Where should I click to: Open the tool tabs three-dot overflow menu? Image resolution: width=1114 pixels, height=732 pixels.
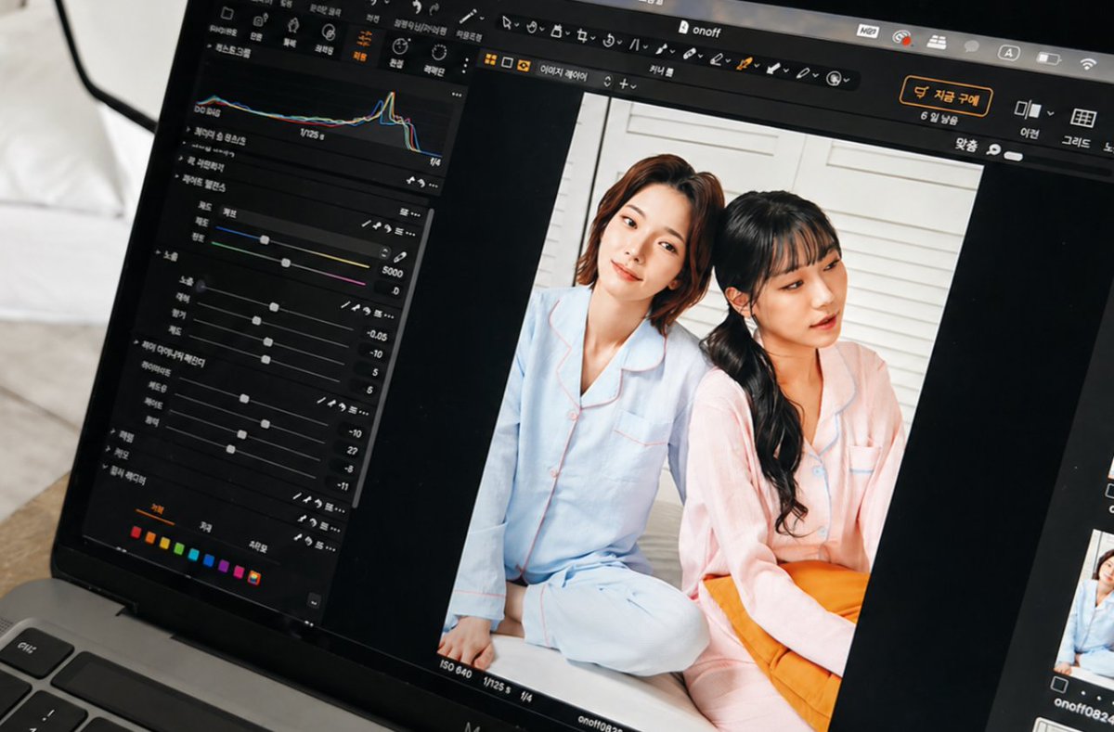click(465, 64)
